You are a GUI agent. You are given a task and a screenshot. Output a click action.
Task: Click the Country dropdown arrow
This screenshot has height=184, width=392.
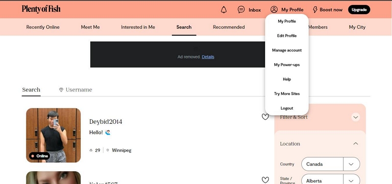pyautogui.click(x=351, y=164)
